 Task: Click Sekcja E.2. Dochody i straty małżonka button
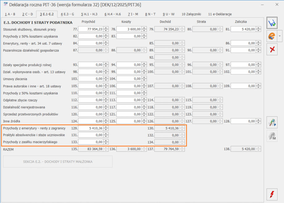point(58,162)
